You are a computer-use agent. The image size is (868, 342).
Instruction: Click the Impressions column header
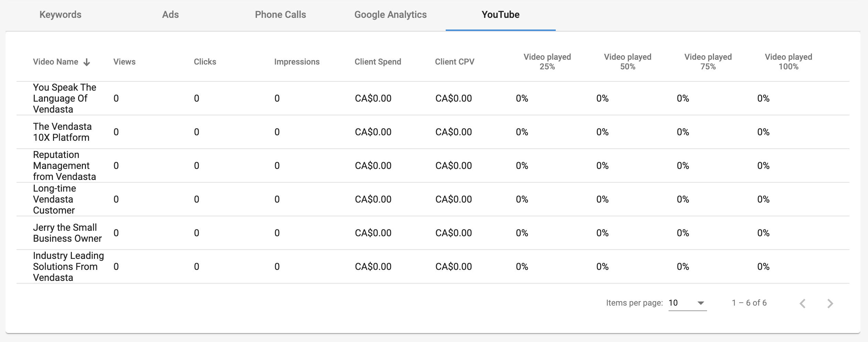coord(296,62)
